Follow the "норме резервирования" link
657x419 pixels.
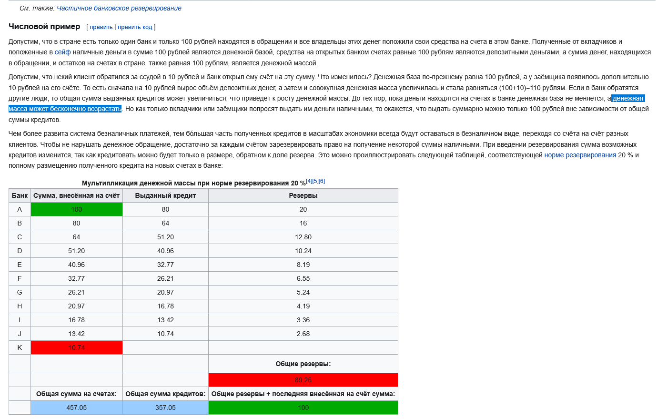click(x=580, y=155)
